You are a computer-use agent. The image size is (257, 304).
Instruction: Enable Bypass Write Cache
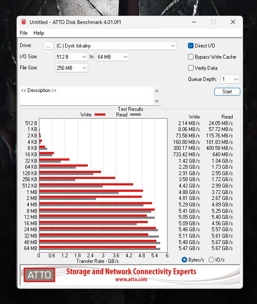click(191, 57)
